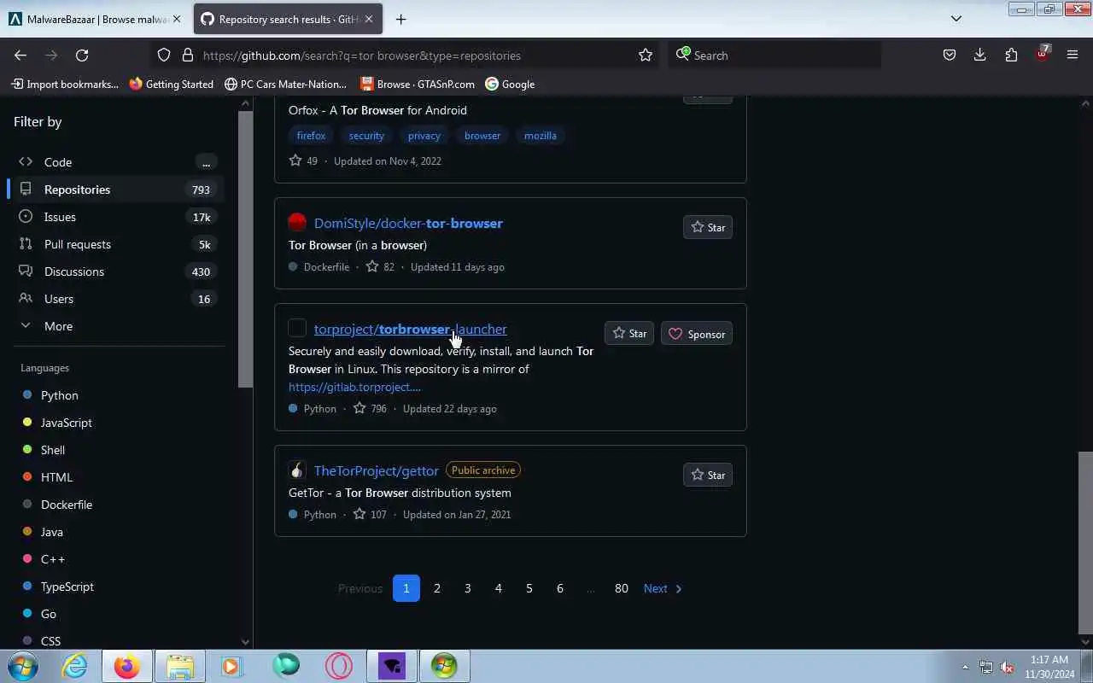Image resolution: width=1093 pixels, height=683 pixels.
Task: Sponsor the torproject repository
Action: point(697,334)
